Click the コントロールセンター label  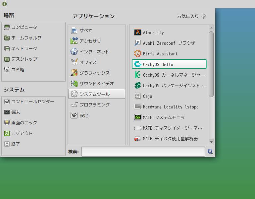[33, 101]
